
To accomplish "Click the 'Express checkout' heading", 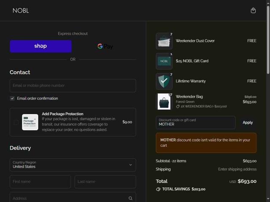I will (x=73, y=33).
